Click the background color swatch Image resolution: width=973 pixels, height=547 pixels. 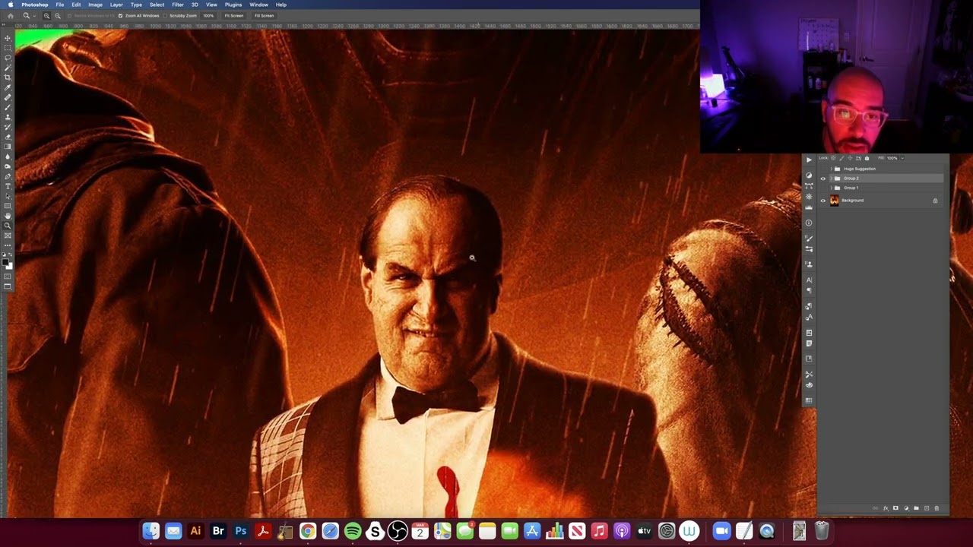10,266
